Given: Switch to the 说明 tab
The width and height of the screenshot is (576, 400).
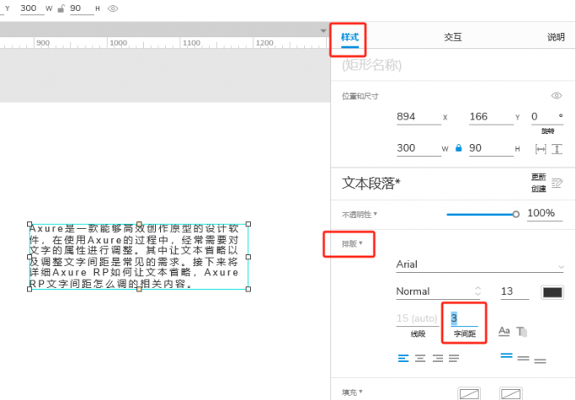Looking at the screenshot, I should coord(556,37).
